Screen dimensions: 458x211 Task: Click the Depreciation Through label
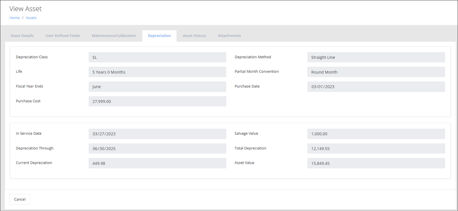tap(35, 148)
